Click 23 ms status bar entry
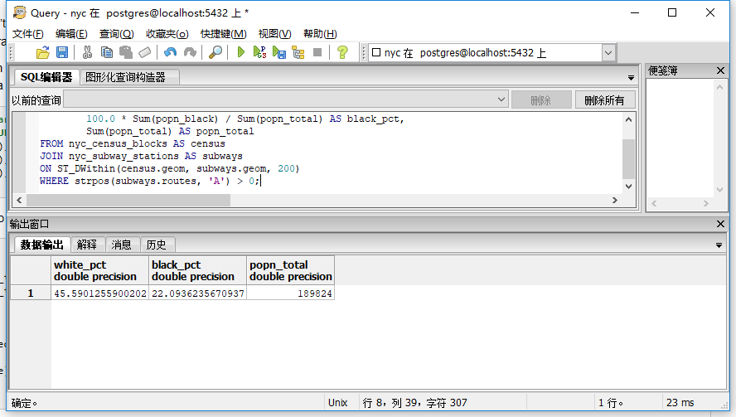 [x=680, y=402]
